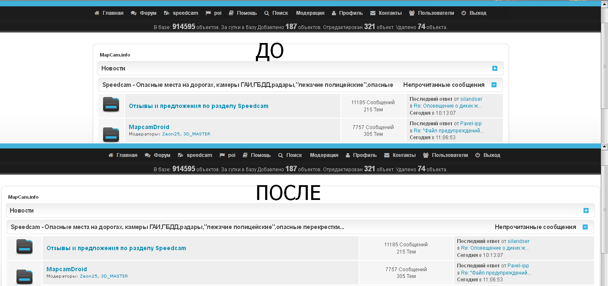The height and width of the screenshot is (286, 608).
Task: Click the speedcam camera icon in the ДО navigation bar
Action: [167, 13]
